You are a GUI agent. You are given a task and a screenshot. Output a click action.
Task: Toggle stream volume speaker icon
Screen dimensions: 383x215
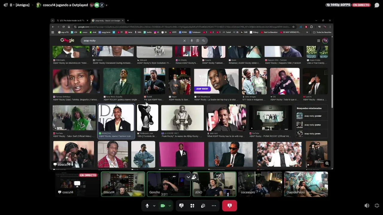pyautogui.click(x=367, y=205)
